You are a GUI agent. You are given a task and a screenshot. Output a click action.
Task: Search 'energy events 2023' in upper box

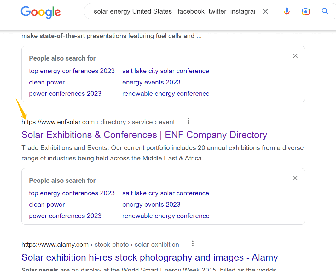tap(151, 82)
